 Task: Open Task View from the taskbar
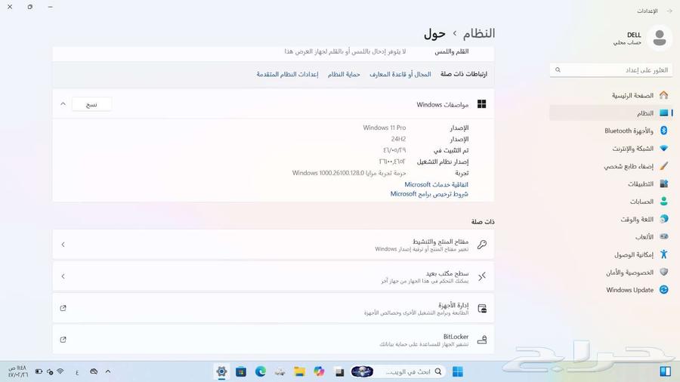click(x=339, y=371)
